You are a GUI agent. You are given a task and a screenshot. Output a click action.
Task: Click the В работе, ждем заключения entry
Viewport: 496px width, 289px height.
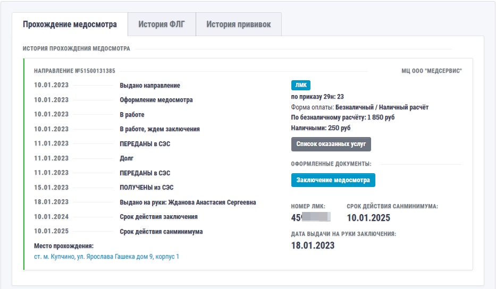point(159,129)
